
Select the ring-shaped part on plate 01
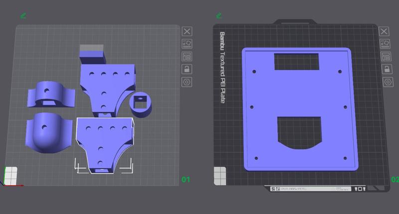tap(141, 105)
